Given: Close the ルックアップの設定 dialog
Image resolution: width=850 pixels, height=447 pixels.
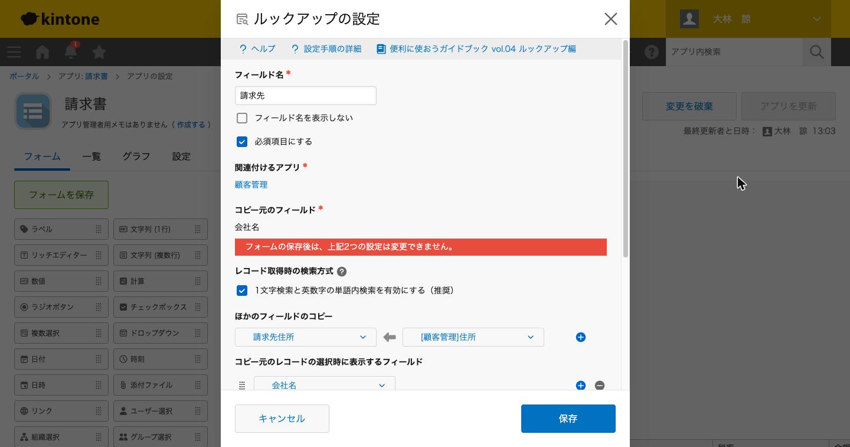Looking at the screenshot, I should coord(610,19).
